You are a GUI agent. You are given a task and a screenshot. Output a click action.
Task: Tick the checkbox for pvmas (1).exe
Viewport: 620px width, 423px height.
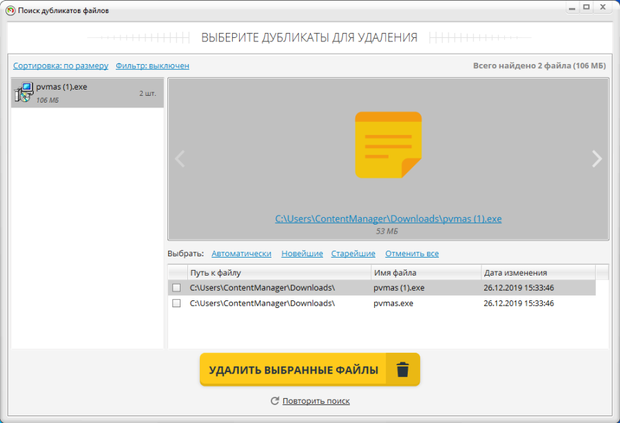[176, 288]
